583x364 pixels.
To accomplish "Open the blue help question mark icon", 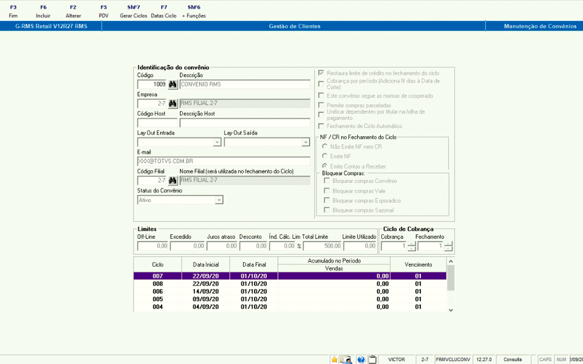I will [361, 360].
